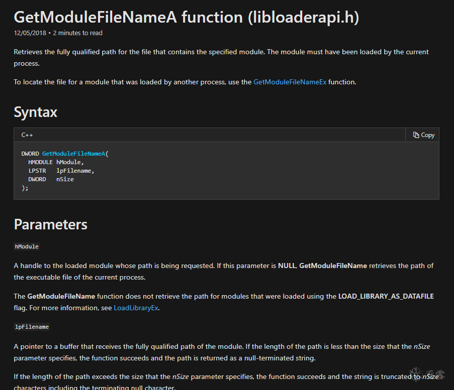Click the '2 minutes to read' text
This screenshot has width=454, height=390.
pyautogui.click(x=77, y=33)
